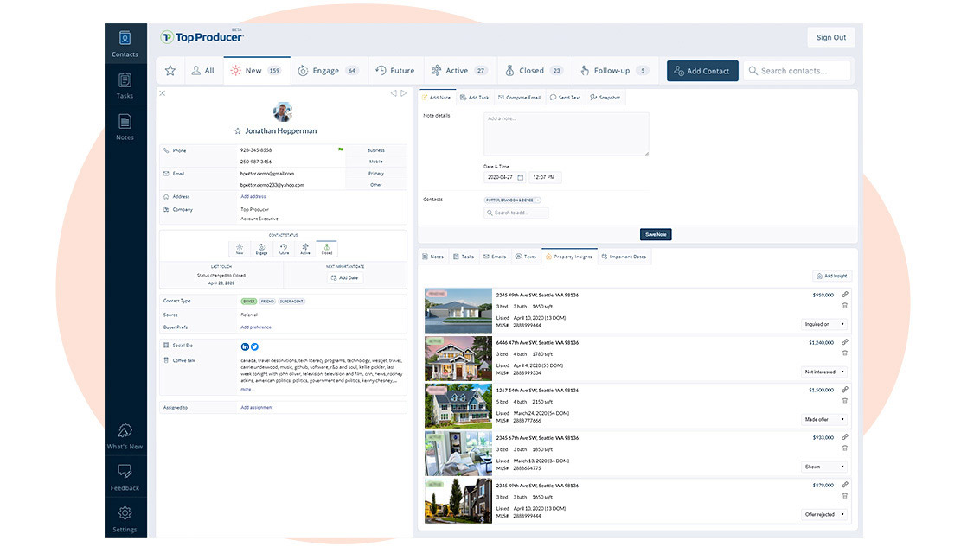
Task: Expand coffee talk with 'more...' link
Action: 247,389
